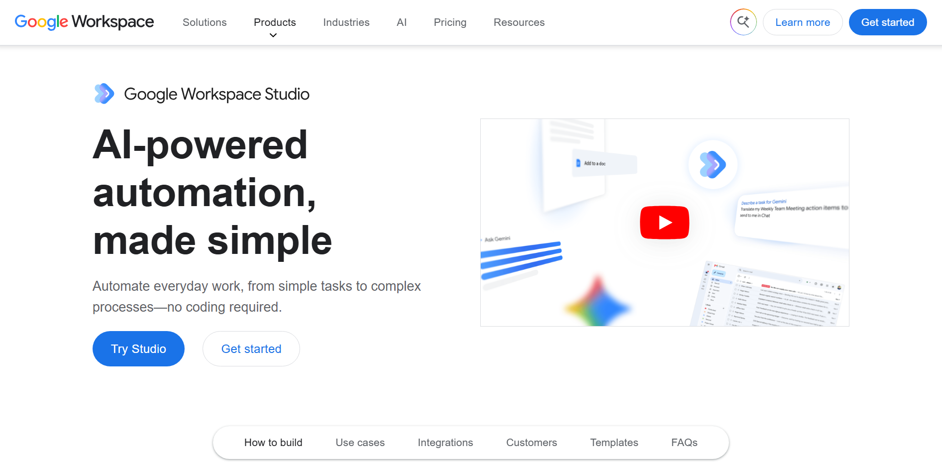Click the Workspace Studio logo icon
The width and height of the screenshot is (942, 462).
coord(105,94)
